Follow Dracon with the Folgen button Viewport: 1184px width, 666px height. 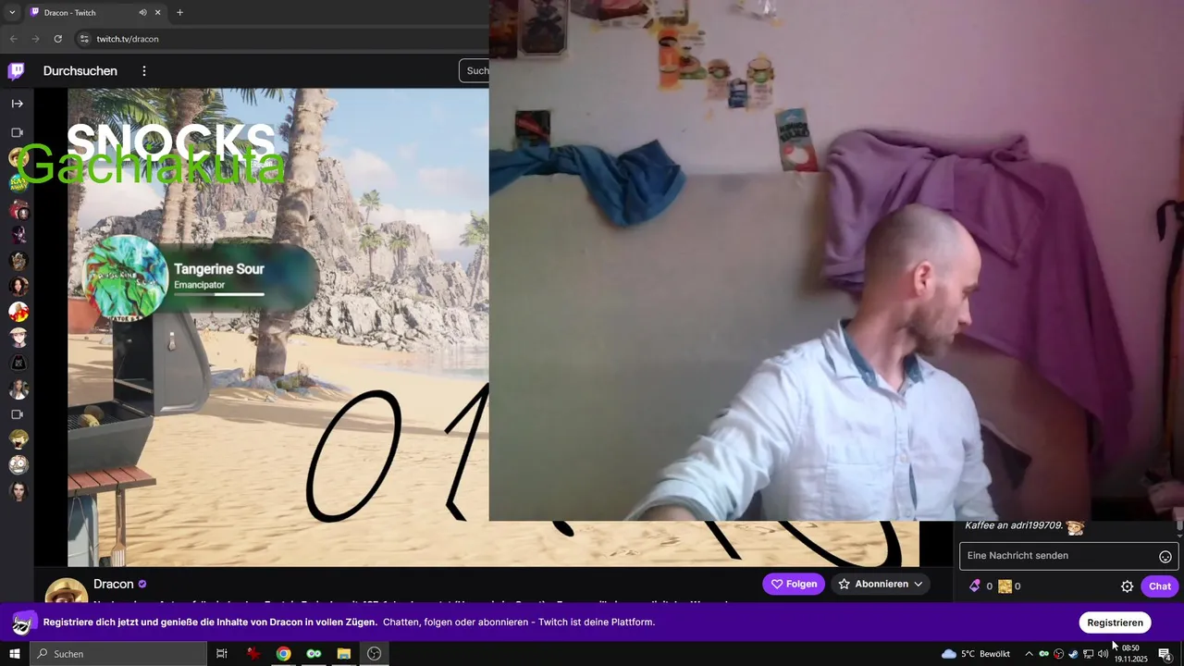[x=794, y=585]
